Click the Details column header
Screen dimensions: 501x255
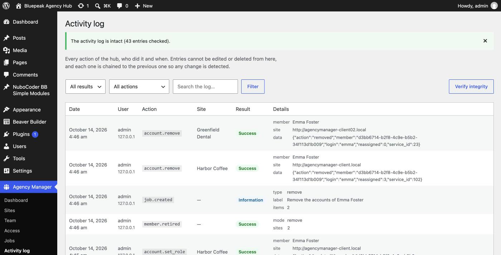click(x=281, y=109)
